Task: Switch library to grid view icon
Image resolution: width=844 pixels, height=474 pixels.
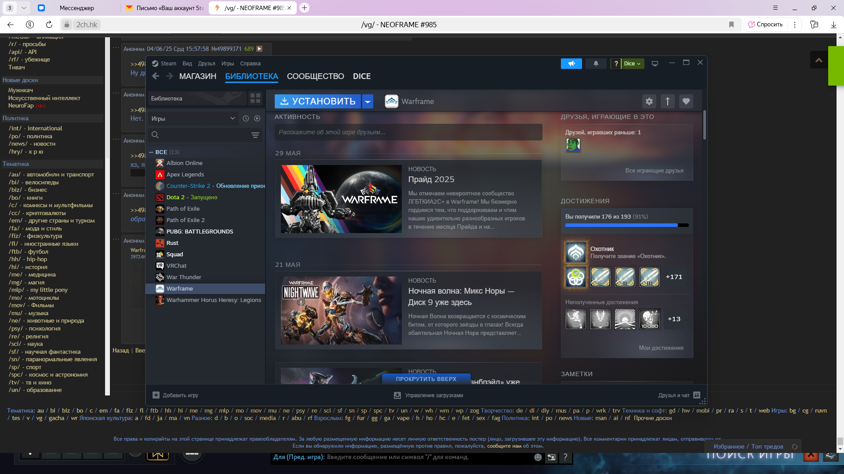Action: (x=255, y=98)
